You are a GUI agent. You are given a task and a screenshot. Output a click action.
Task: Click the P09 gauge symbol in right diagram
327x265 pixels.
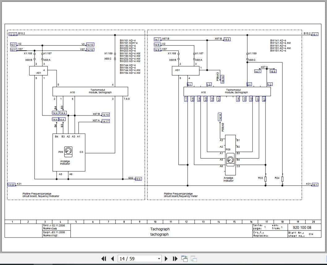(x=230, y=160)
